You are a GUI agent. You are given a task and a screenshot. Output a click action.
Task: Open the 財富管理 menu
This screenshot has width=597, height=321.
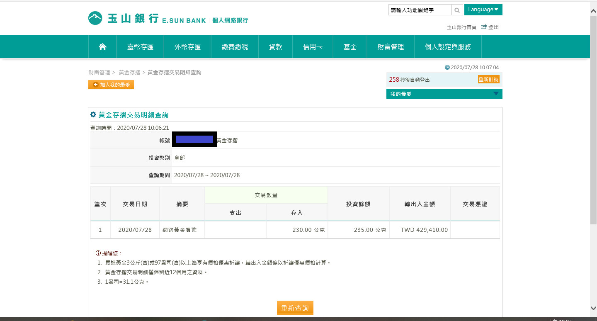point(390,47)
